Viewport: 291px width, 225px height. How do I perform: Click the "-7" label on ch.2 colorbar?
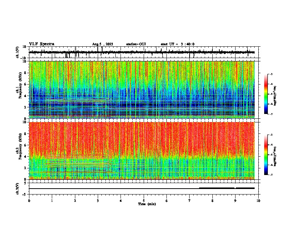point(271,175)
